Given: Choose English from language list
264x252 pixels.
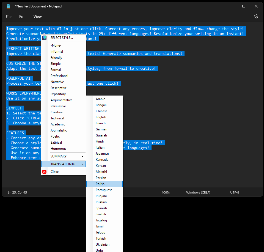Looking at the screenshot, I should 105,117.
